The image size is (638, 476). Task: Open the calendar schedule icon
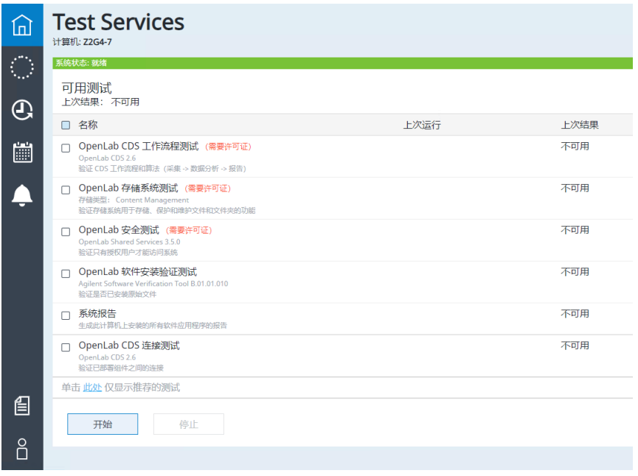click(x=22, y=153)
